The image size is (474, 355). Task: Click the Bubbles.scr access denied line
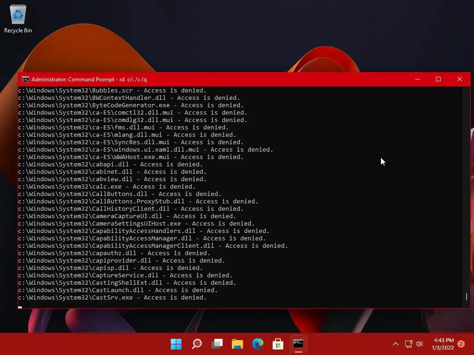coord(112,91)
